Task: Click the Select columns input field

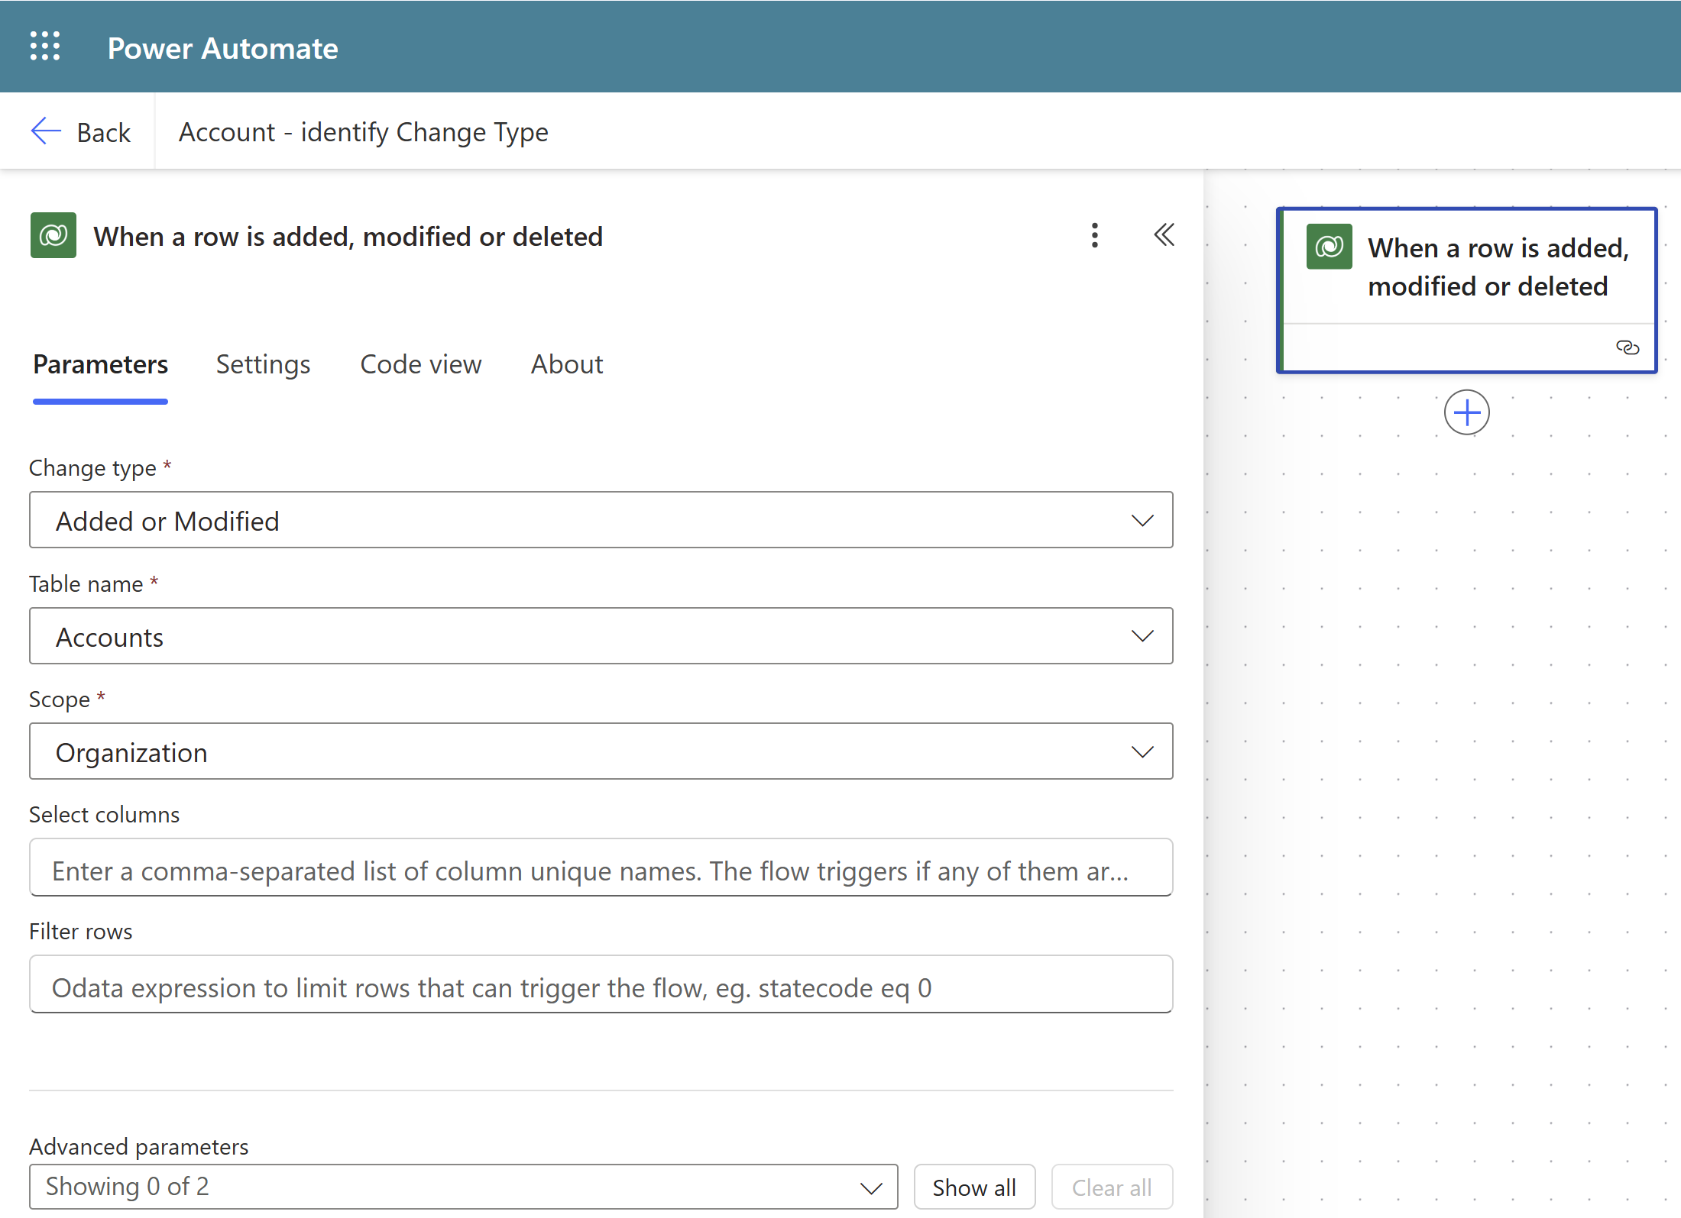Action: click(601, 868)
